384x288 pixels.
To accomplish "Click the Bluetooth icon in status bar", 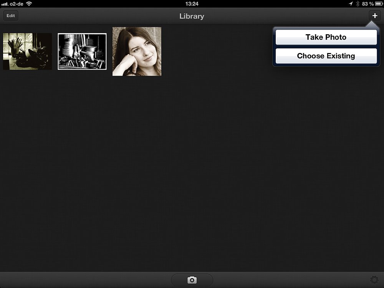I will click(358, 3).
